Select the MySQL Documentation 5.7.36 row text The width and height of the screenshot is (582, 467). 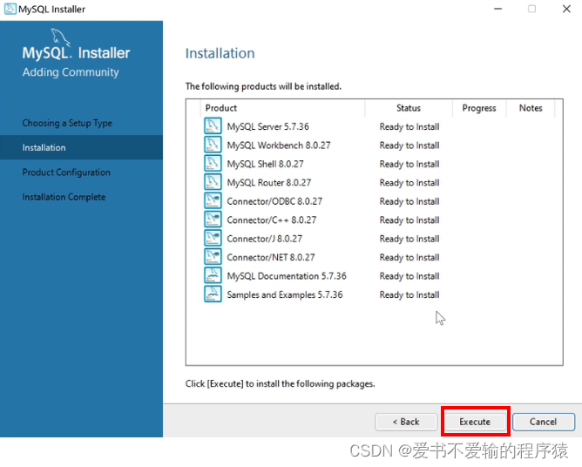[287, 276]
